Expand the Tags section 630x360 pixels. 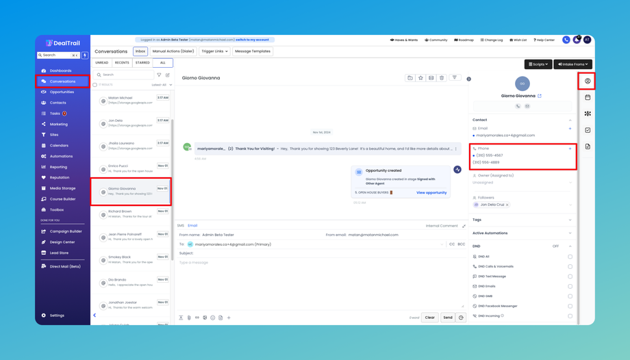point(570,220)
